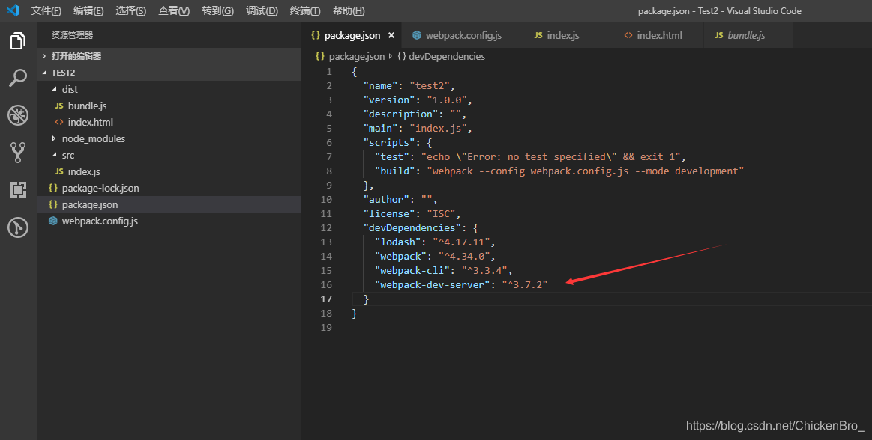Viewport: 872px width, 440px height.
Task: Open the 编辑(E) menu
Action: [88, 10]
